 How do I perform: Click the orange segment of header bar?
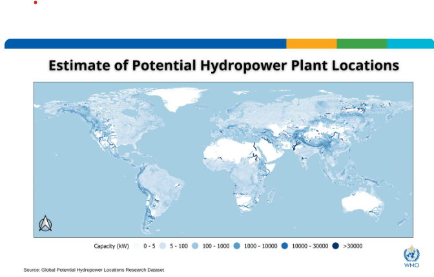point(311,44)
